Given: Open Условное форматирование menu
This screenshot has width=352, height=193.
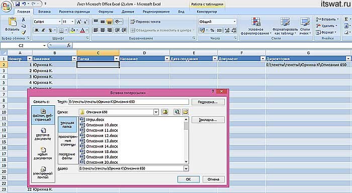Looking at the screenshot, I should pos(255,27).
